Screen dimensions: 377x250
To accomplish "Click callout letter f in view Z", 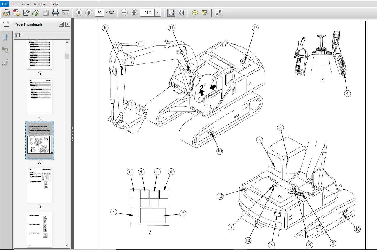I will (x=183, y=213).
